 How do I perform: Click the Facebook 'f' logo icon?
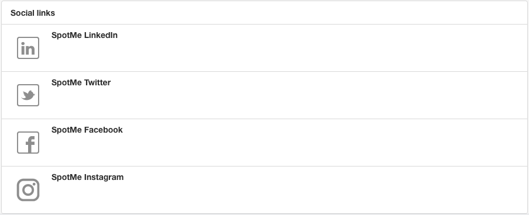click(28, 143)
